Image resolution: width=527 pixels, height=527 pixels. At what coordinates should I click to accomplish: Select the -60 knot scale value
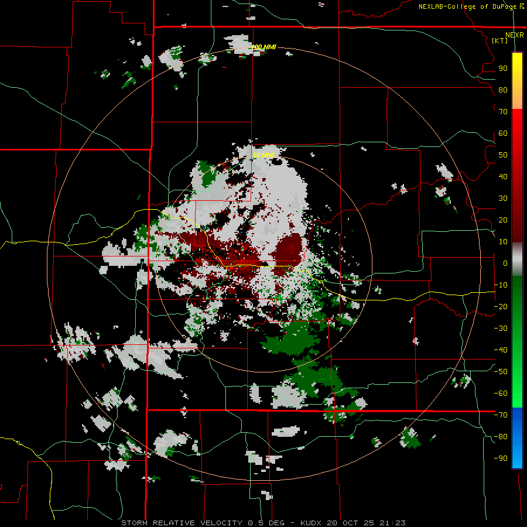click(501, 393)
